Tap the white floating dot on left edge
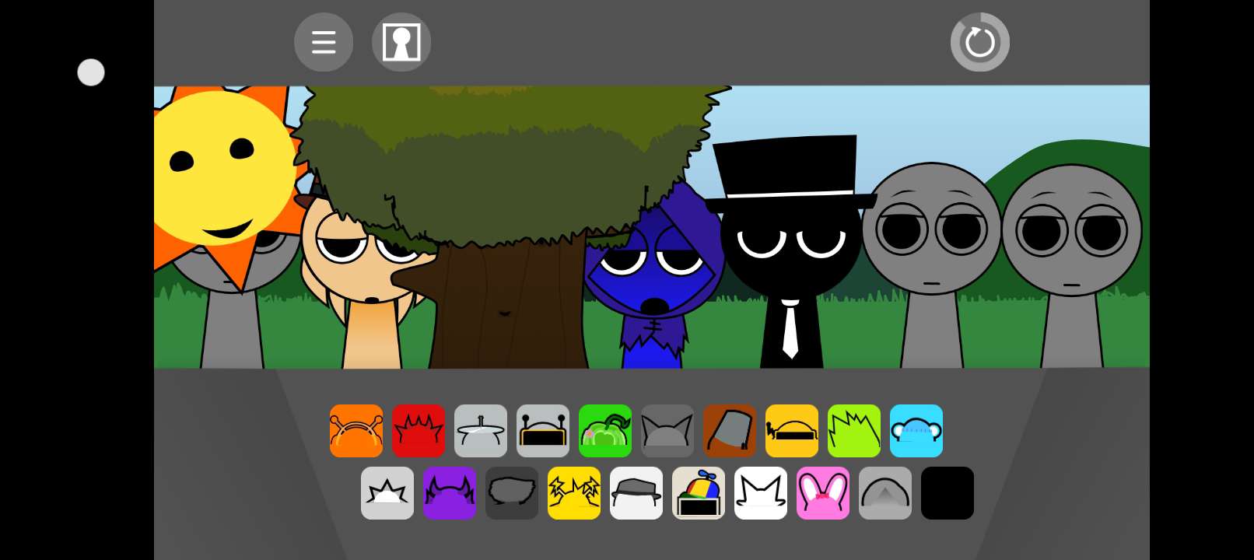Screen dimensions: 1254x560 (x=91, y=72)
